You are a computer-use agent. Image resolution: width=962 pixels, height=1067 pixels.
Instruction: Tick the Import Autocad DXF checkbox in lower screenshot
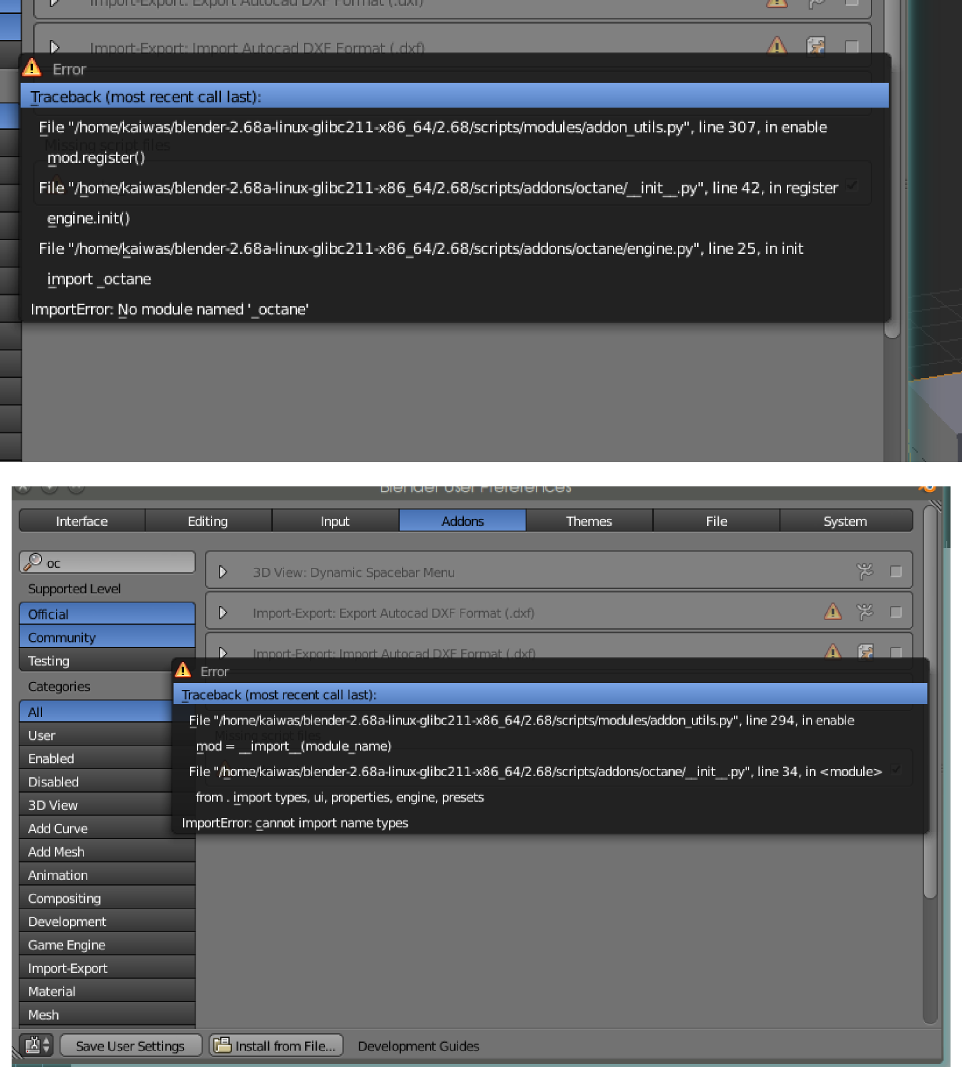[x=896, y=652]
